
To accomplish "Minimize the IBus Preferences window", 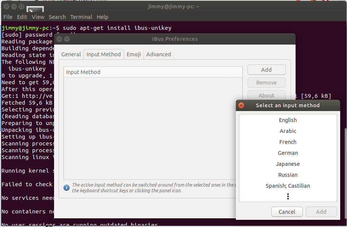I will 67,39.
